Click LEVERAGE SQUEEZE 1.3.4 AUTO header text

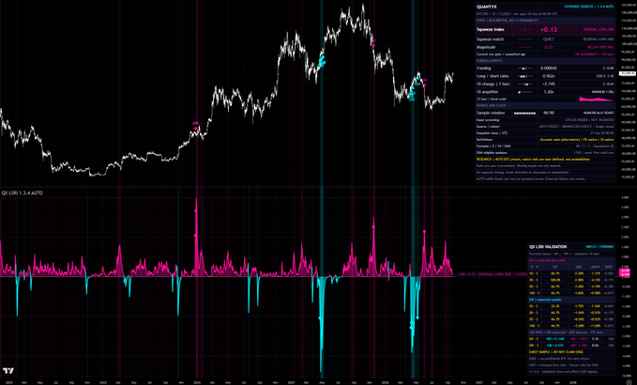(589, 7)
